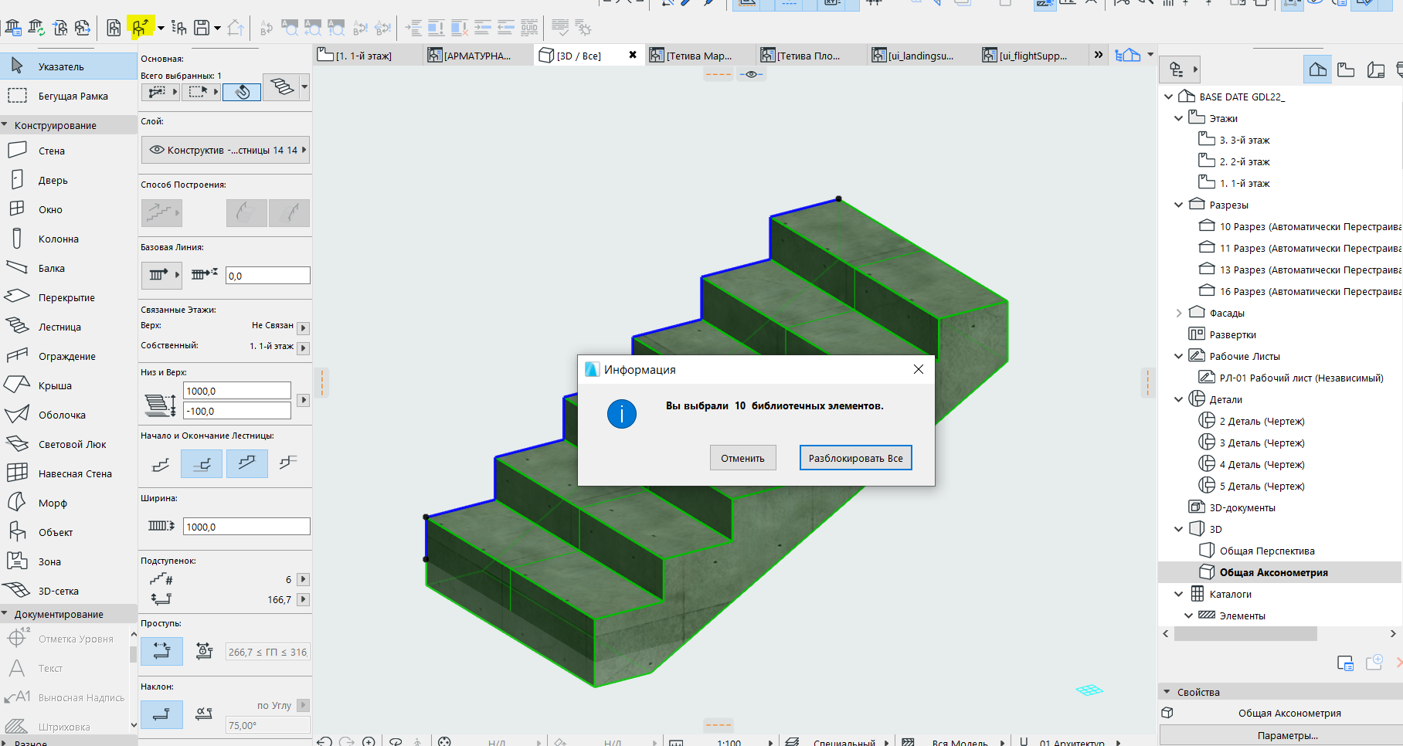Click Разблокировать Все in the dialog
Screen dimensions: 1403x746
(x=855, y=458)
